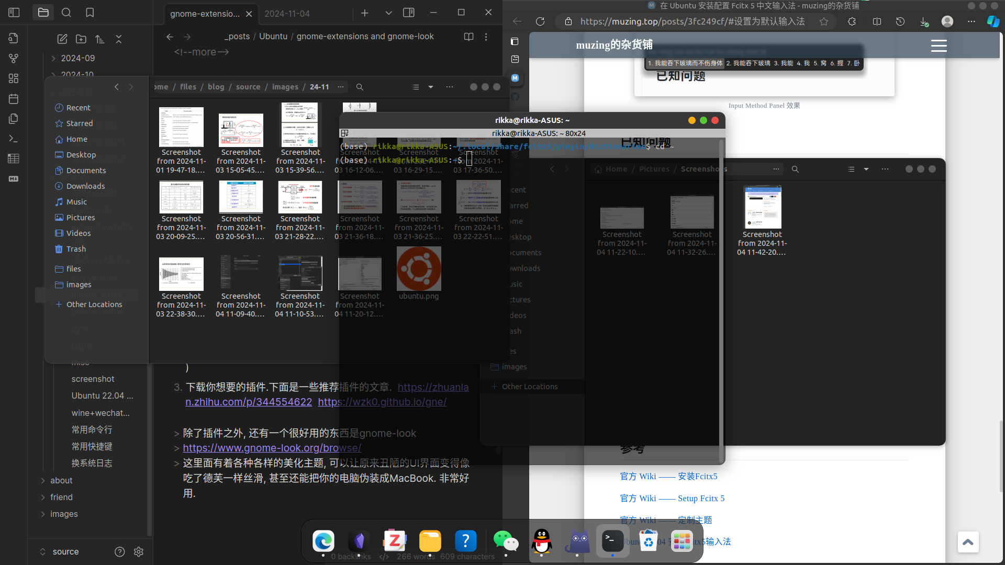Open the terminal icon in the left ribbon
This screenshot has height=565, width=1005.
pyautogui.click(x=13, y=139)
